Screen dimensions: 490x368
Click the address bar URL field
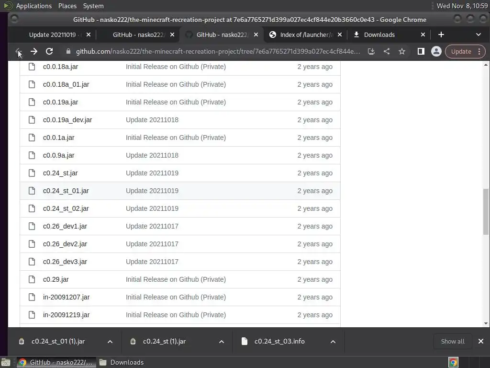[218, 52]
